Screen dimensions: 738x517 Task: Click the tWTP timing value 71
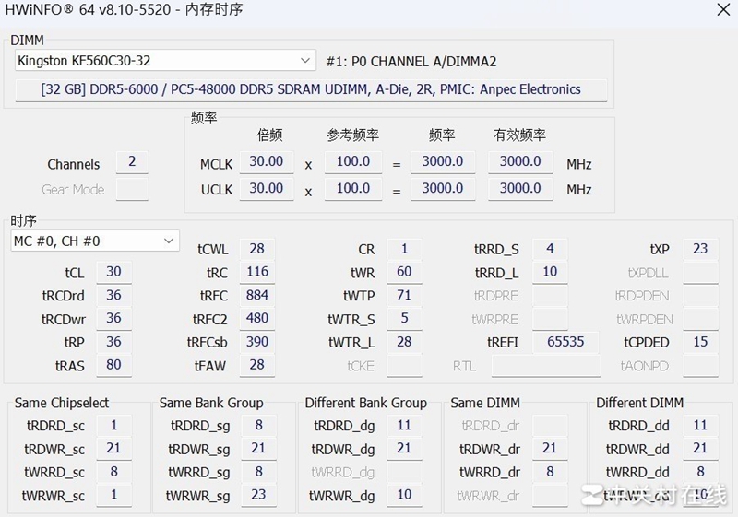click(404, 296)
